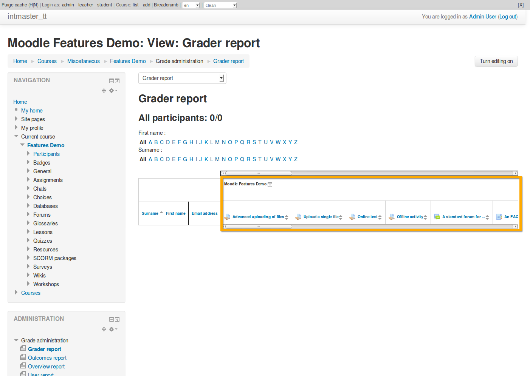
Task: Open Overview report in Administration
Action: tap(46, 367)
